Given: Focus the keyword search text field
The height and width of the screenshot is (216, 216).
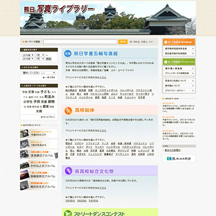Looking at the screenshot, I should point(80,42).
